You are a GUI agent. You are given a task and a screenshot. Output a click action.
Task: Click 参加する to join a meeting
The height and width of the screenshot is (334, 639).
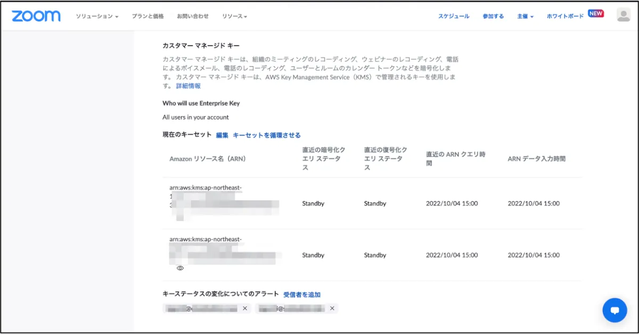[x=493, y=17]
